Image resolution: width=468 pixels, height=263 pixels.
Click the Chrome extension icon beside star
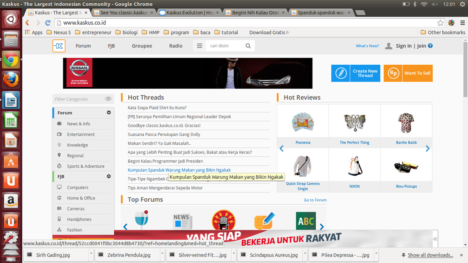tap(452, 23)
